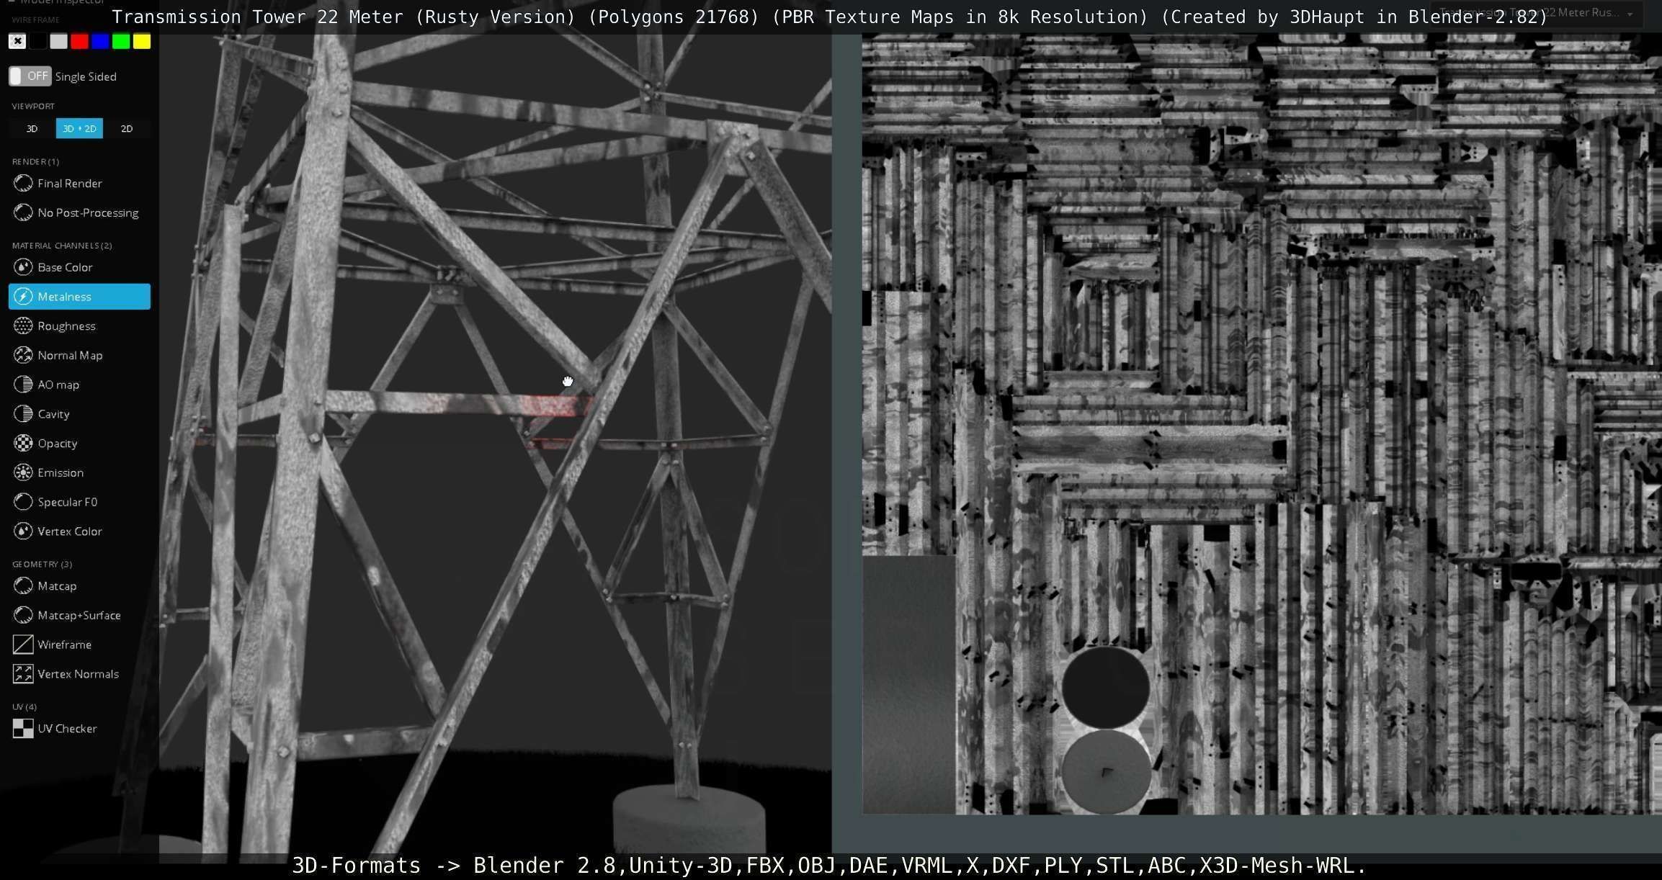Pick the red wireframe color
The height and width of the screenshot is (880, 1662).
pyautogui.click(x=79, y=41)
